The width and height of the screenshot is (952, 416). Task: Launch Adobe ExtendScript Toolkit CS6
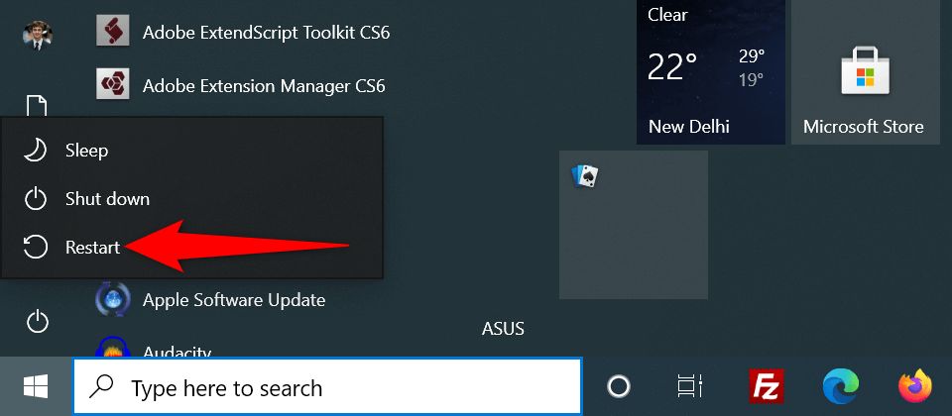click(x=265, y=33)
